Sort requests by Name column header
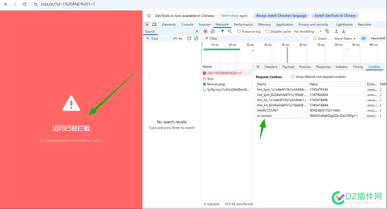The height and width of the screenshot is (209, 387). pos(227,67)
